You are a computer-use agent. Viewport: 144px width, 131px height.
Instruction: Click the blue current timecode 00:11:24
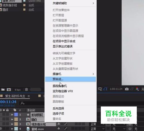pos(8,102)
